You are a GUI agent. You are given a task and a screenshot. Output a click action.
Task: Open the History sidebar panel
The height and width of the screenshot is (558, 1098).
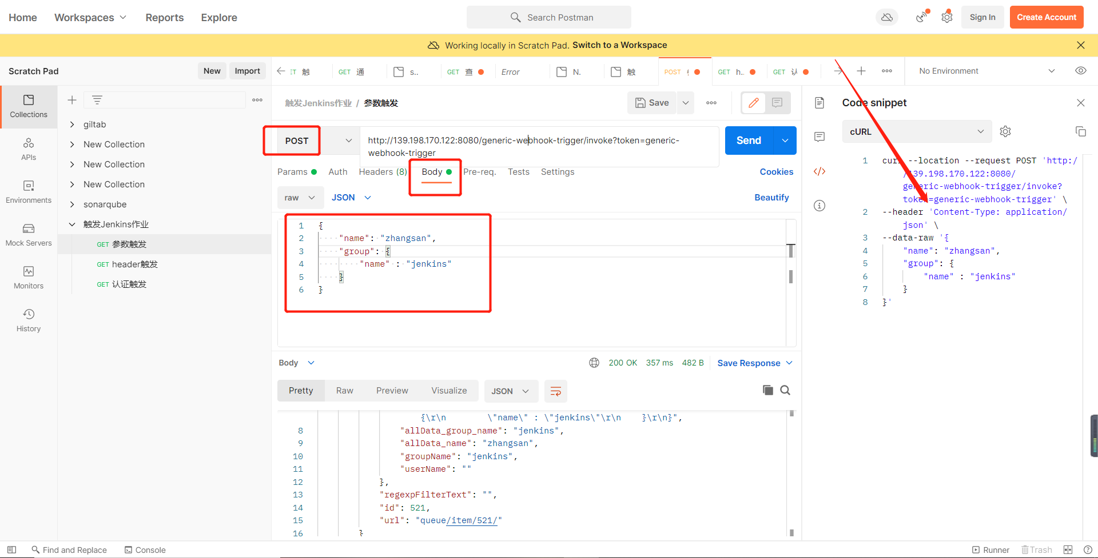pyautogui.click(x=28, y=320)
